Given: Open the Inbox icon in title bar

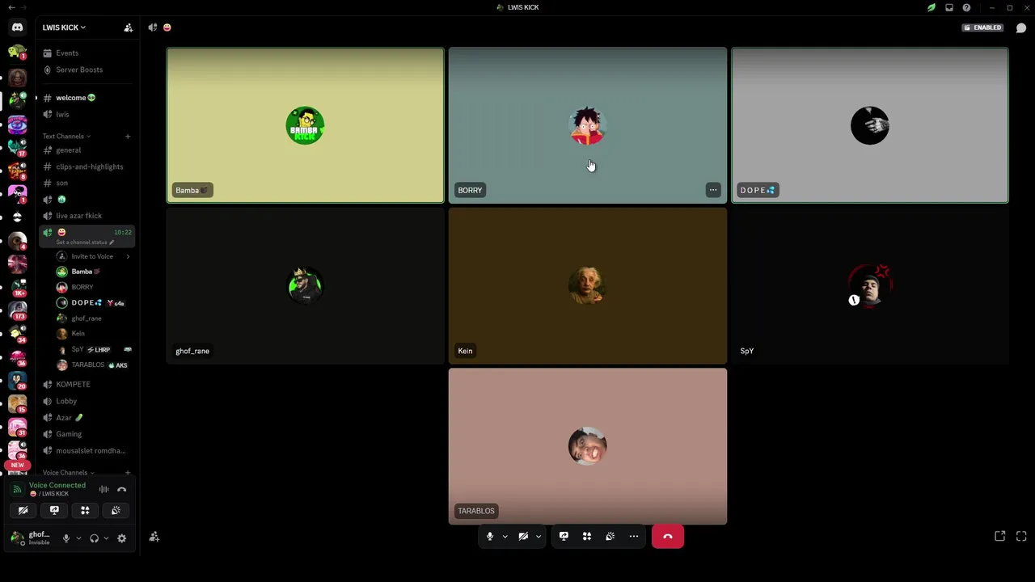Looking at the screenshot, I should click(x=949, y=7).
